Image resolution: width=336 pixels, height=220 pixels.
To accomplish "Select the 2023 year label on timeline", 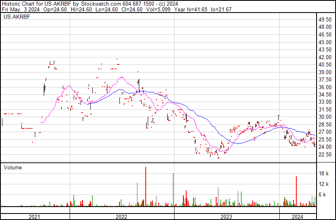I will [x=226, y=217].
